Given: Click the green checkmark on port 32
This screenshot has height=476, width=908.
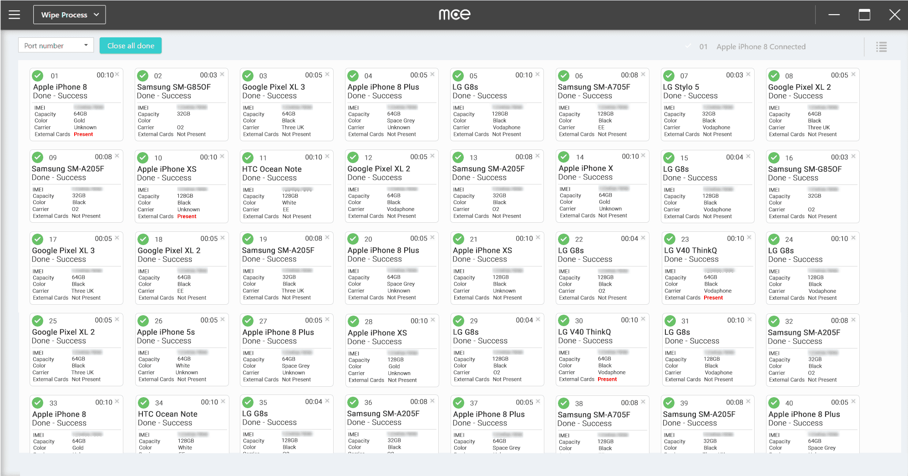Looking at the screenshot, I should pyautogui.click(x=774, y=321).
